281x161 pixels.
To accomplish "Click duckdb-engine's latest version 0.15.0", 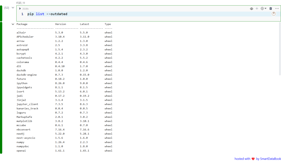I will (x=84, y=75).
